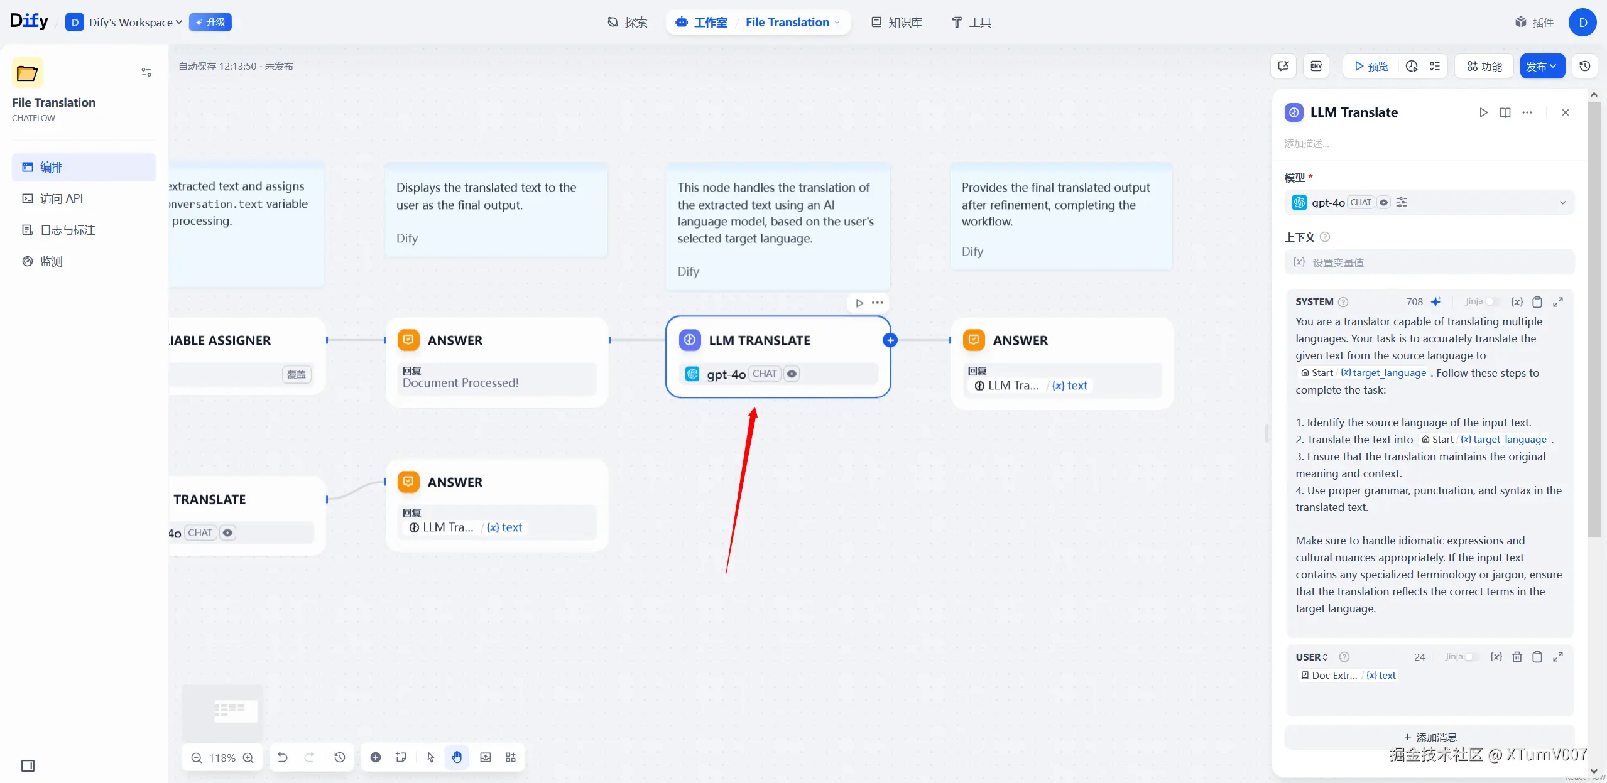This screenshot has height=783, width=1607.
Task: Click the organize nodes icon in bottom toolbar
Action: 511,757
